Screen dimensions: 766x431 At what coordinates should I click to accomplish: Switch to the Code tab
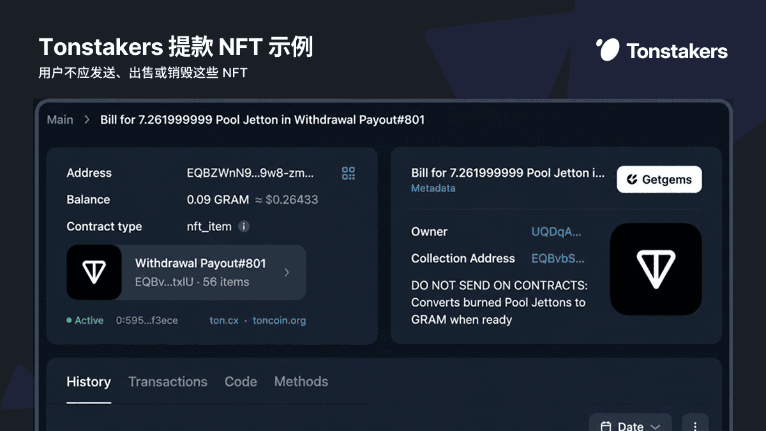241,382
